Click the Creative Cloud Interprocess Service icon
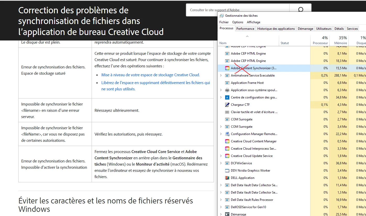Screen dimensions: 366x216 coord(227,149)
